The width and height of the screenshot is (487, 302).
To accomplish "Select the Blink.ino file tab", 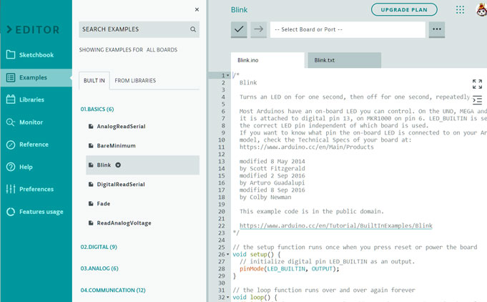I will [x=267, y=60].
